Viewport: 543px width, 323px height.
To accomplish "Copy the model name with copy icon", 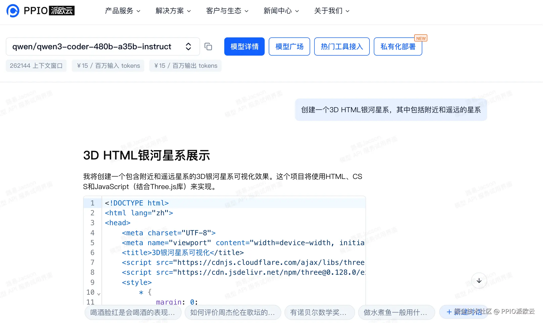I will click(208, 47).
